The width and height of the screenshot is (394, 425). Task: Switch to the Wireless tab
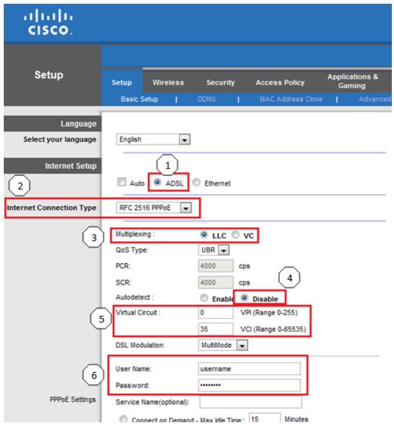[168, 82]
